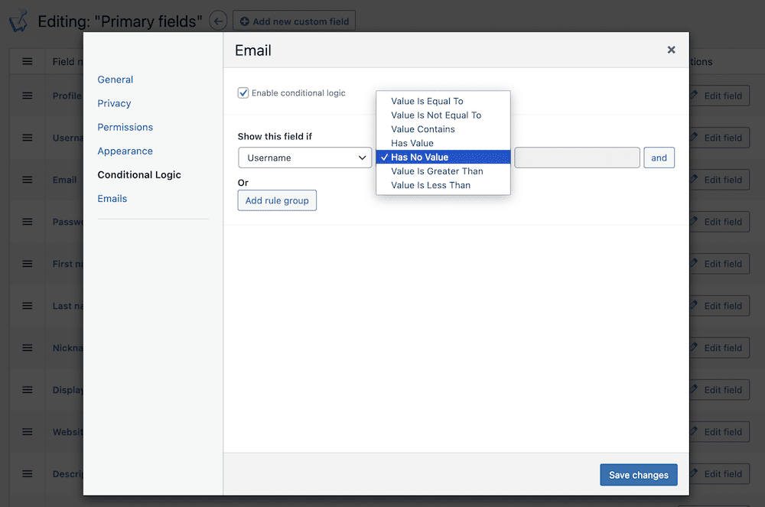
Task: Open the Appearance tab
Action: tap(125, 151)
